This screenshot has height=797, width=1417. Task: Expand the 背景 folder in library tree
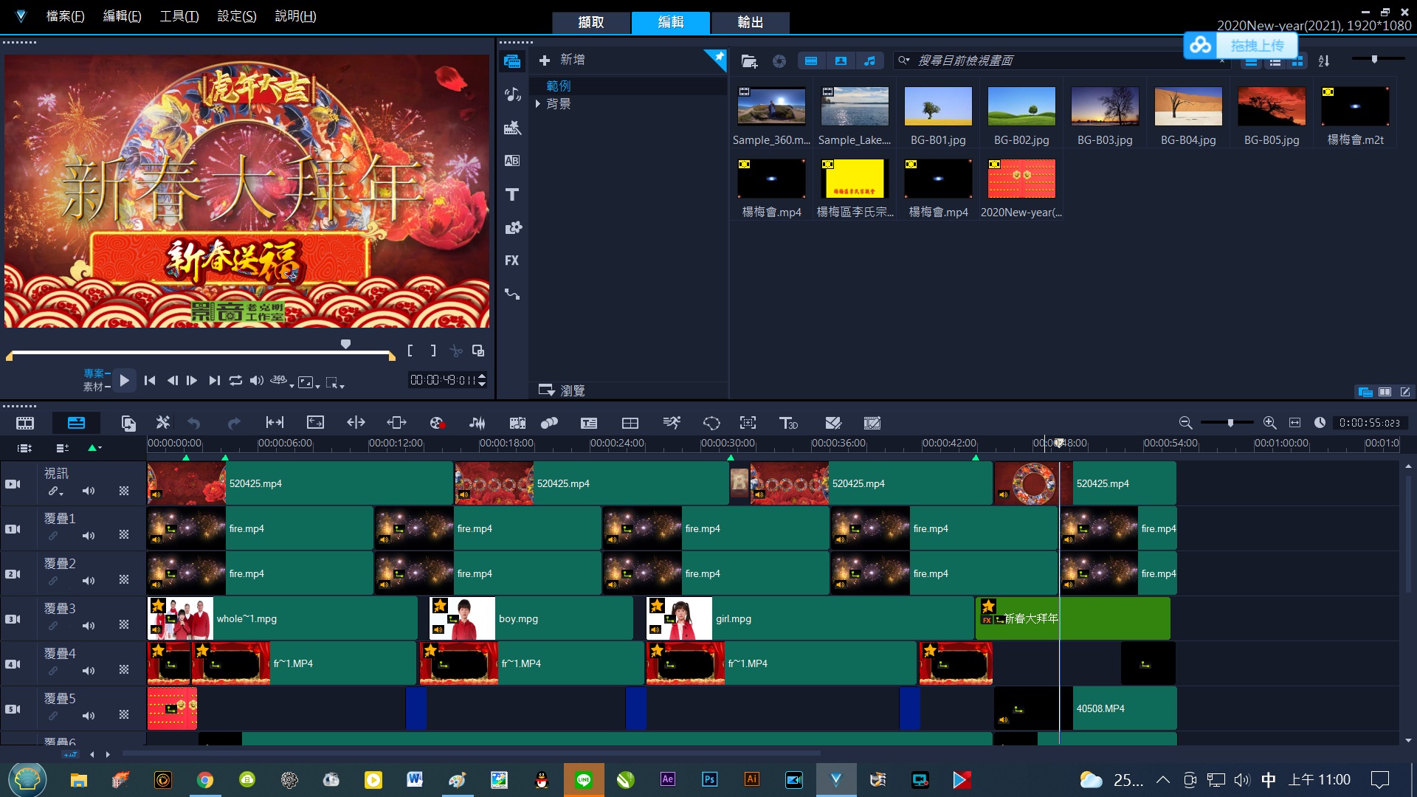click(x=538, y=104)
